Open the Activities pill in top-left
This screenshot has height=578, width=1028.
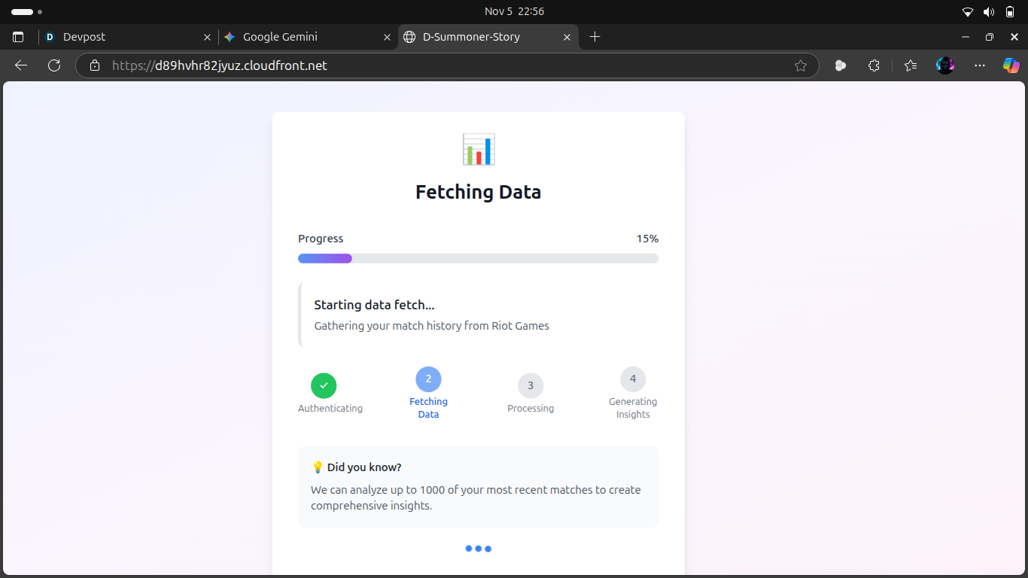(x=26, y=12)
